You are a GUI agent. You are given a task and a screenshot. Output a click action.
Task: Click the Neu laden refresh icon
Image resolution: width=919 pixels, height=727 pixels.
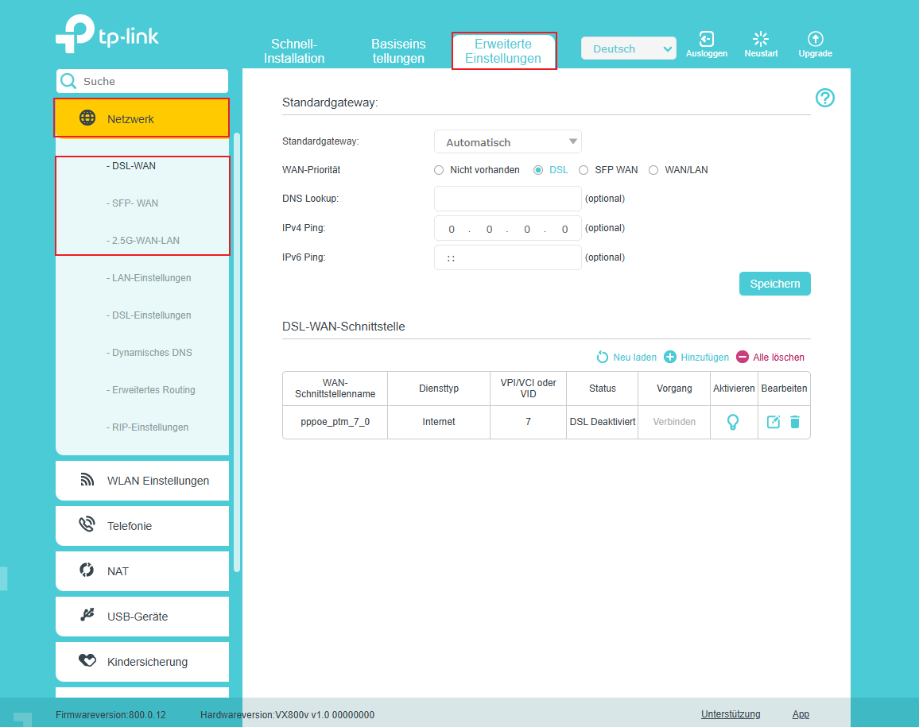(603, 358)
